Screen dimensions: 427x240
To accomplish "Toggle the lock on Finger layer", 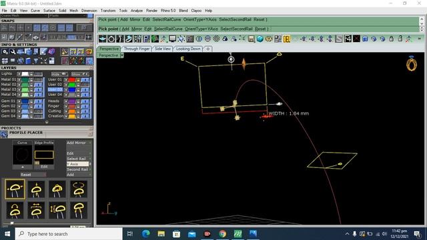I will coord(78,106).
